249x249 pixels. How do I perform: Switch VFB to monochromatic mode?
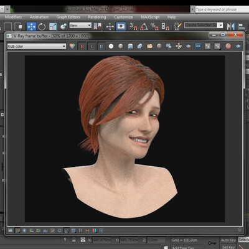tap(121, 46)
